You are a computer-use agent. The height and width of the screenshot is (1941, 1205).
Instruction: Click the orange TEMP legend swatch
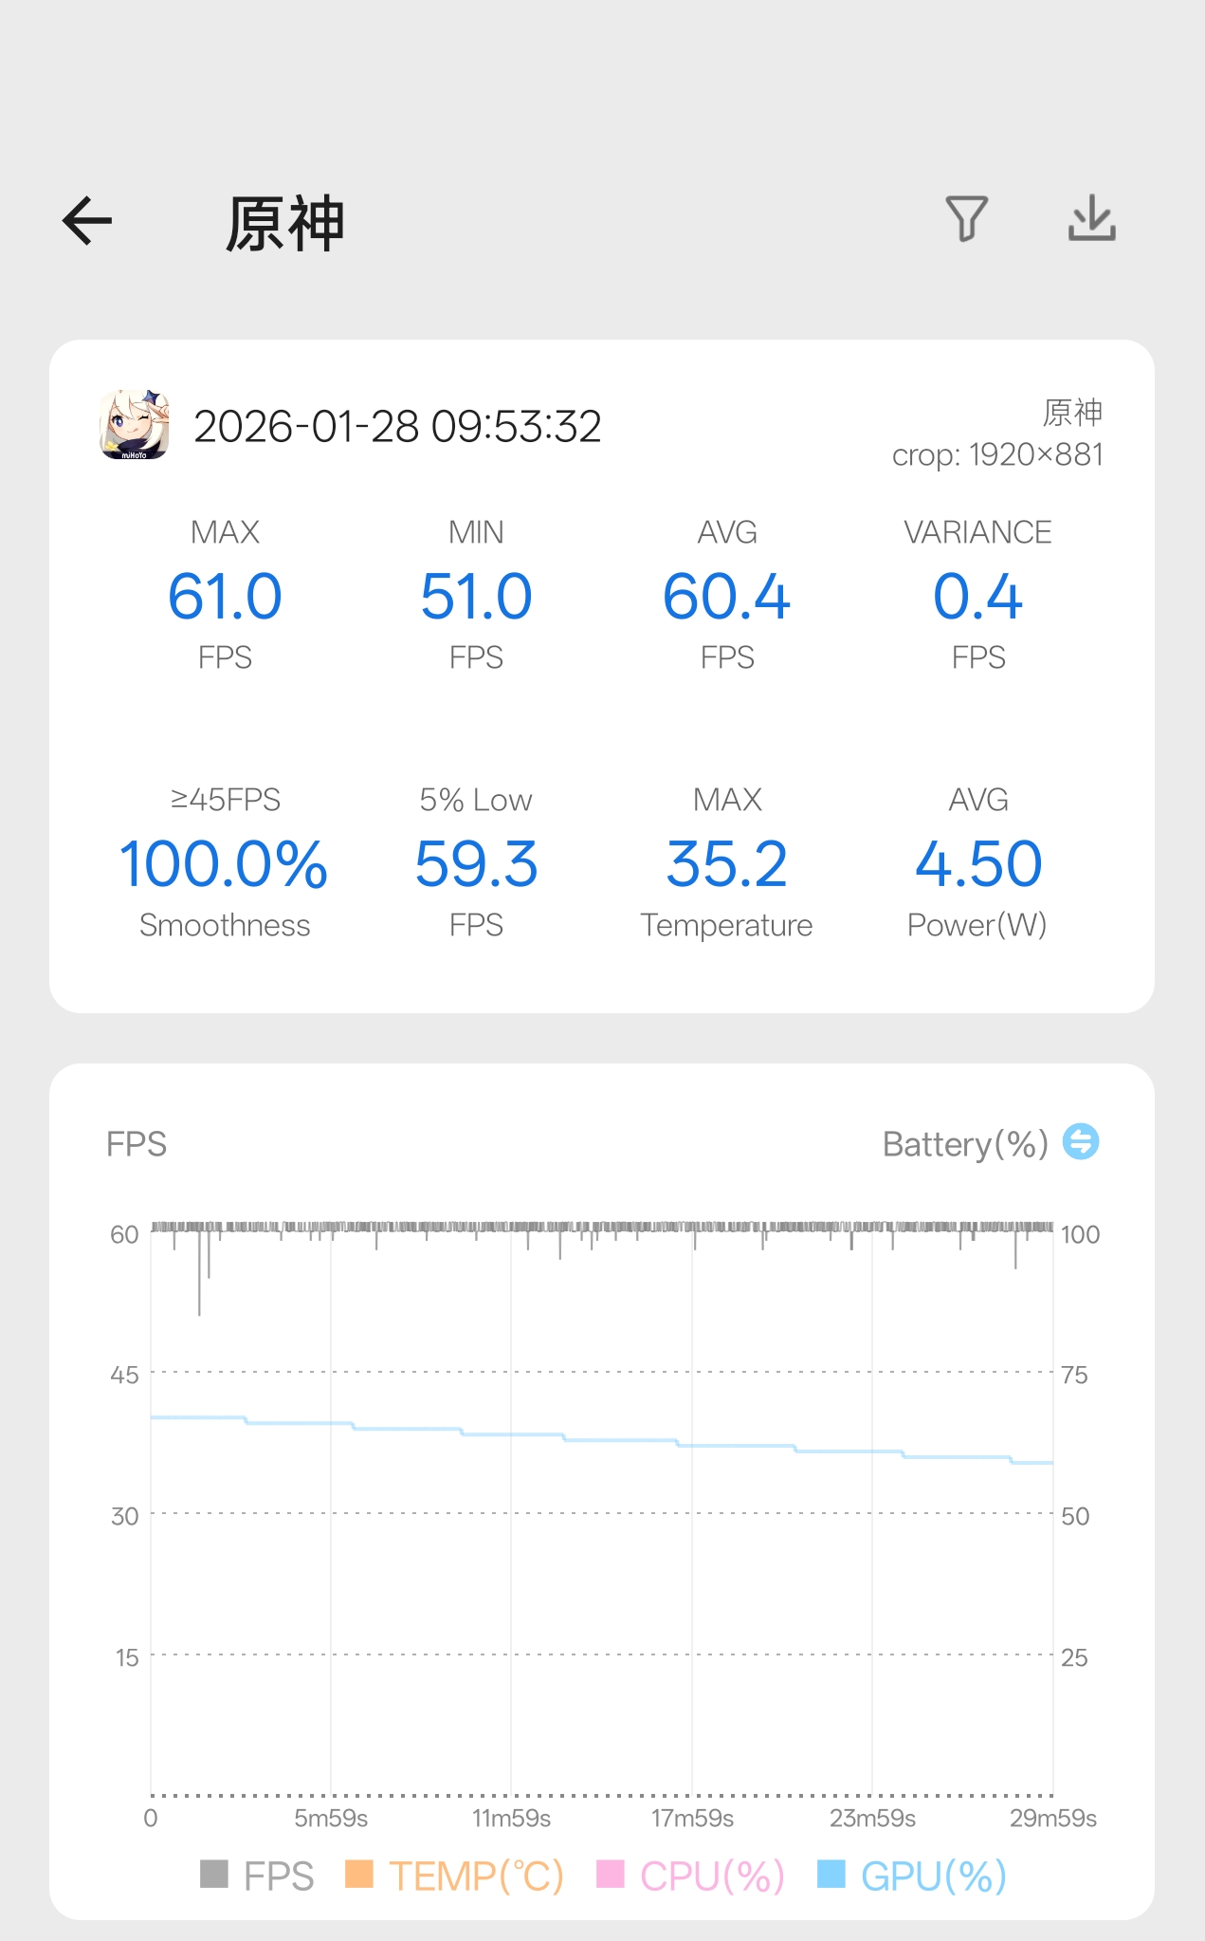(x=358, y=1874)
